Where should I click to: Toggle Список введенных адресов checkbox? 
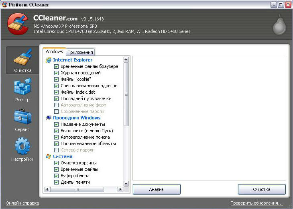point(56,86)
